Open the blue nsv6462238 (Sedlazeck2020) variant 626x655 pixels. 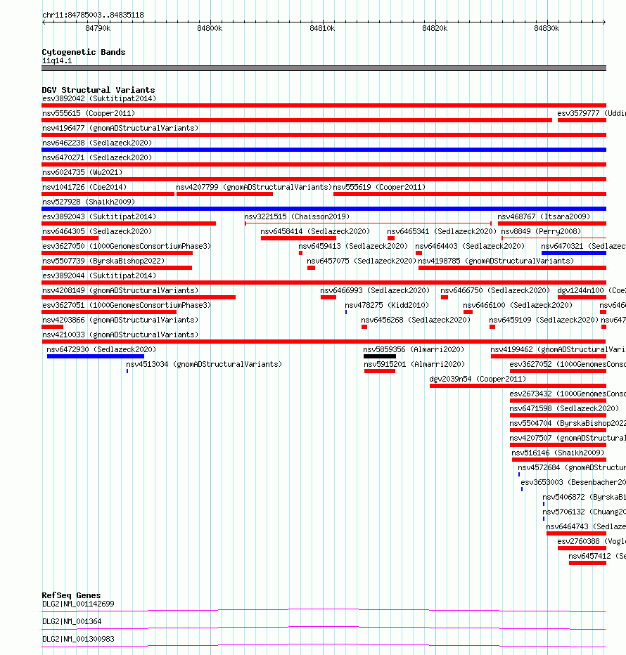tap(324, 150)
